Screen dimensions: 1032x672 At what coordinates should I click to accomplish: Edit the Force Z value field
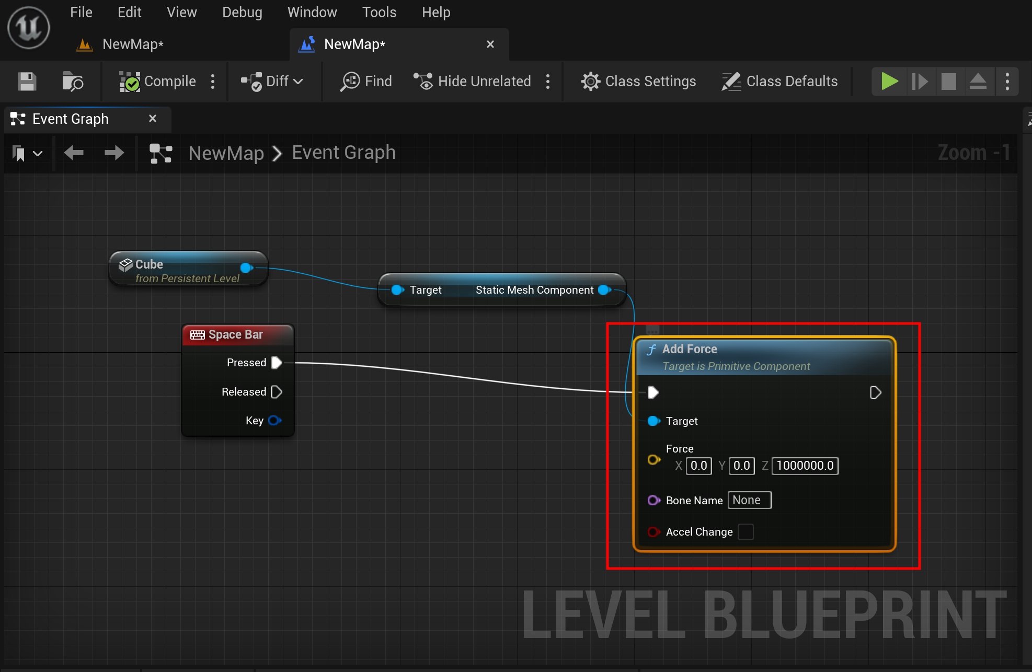(805, 466)
